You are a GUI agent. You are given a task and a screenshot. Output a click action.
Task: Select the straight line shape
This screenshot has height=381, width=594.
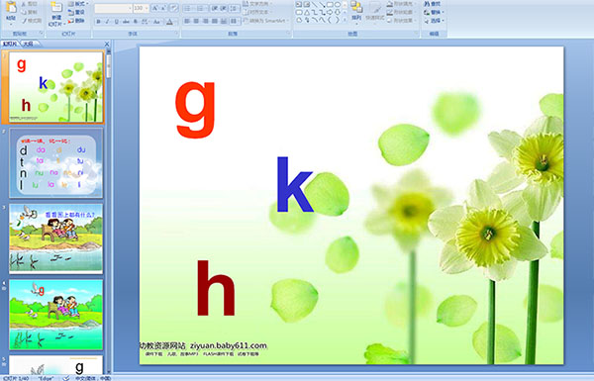(314, 5)
